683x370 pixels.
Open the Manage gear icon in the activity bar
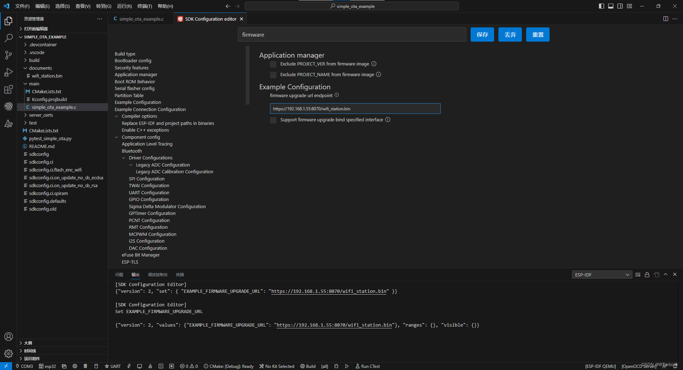pos(9,354)
